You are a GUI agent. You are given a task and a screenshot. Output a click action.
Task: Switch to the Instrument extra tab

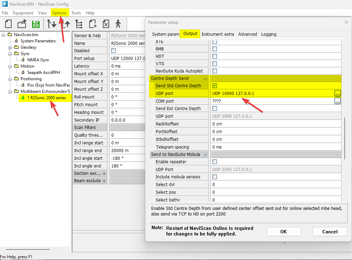pos(218,34)
